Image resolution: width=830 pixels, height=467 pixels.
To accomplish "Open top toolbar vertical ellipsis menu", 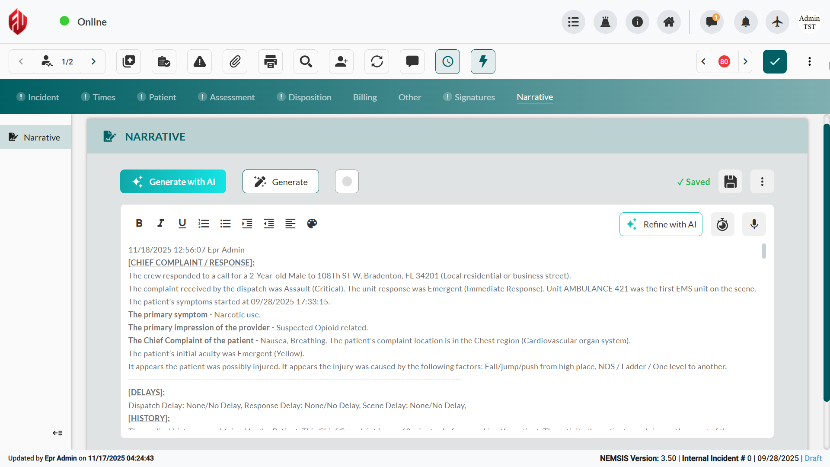I will point(809,61).
